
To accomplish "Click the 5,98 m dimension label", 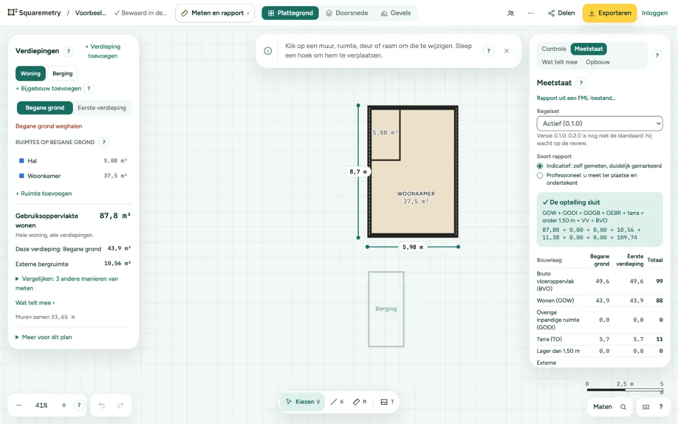I will coord(412,247).
